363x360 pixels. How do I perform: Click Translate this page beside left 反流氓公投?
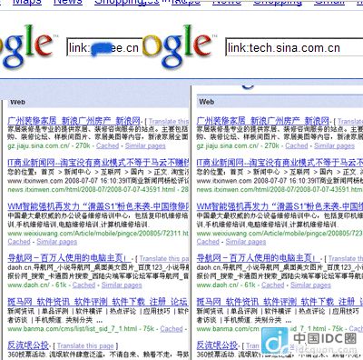[85, 345]
